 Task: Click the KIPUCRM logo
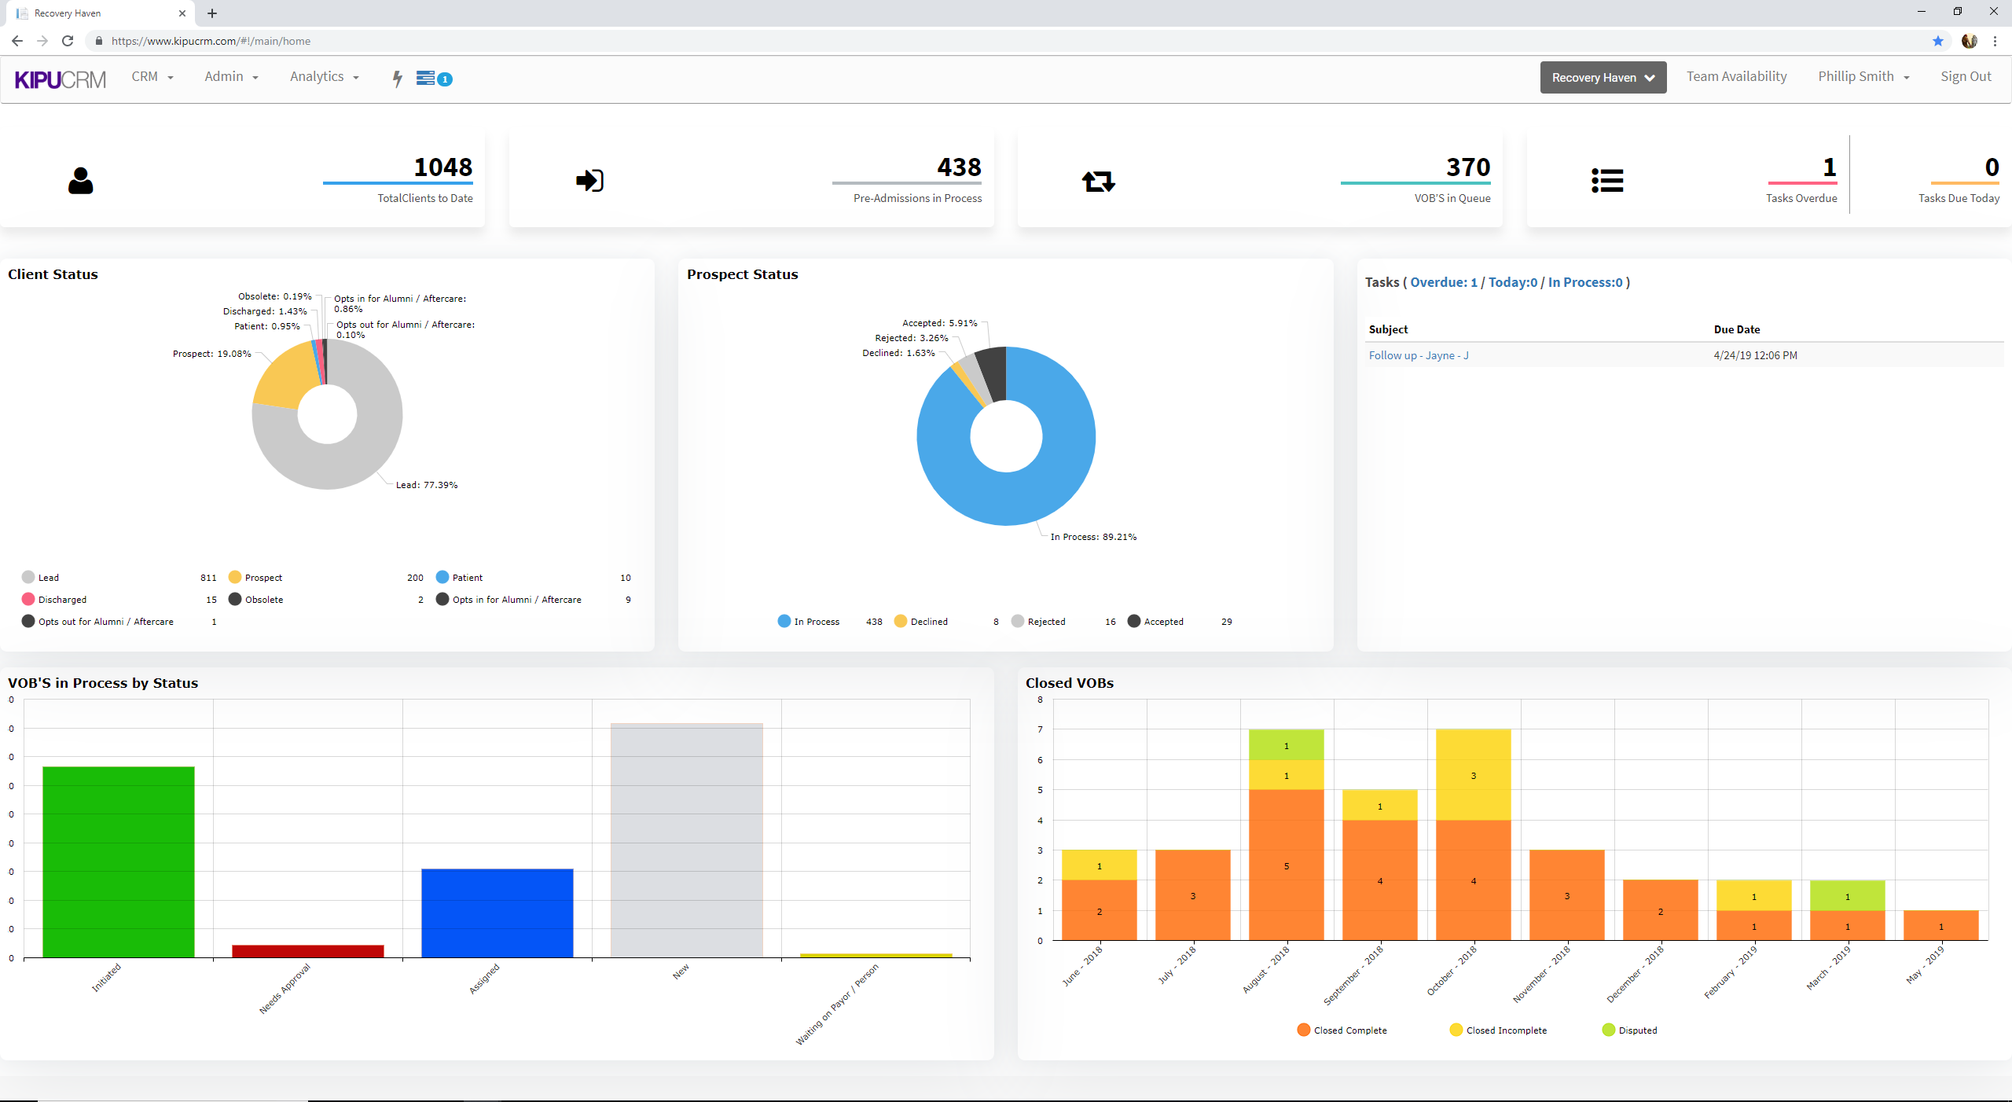[60, 78]
